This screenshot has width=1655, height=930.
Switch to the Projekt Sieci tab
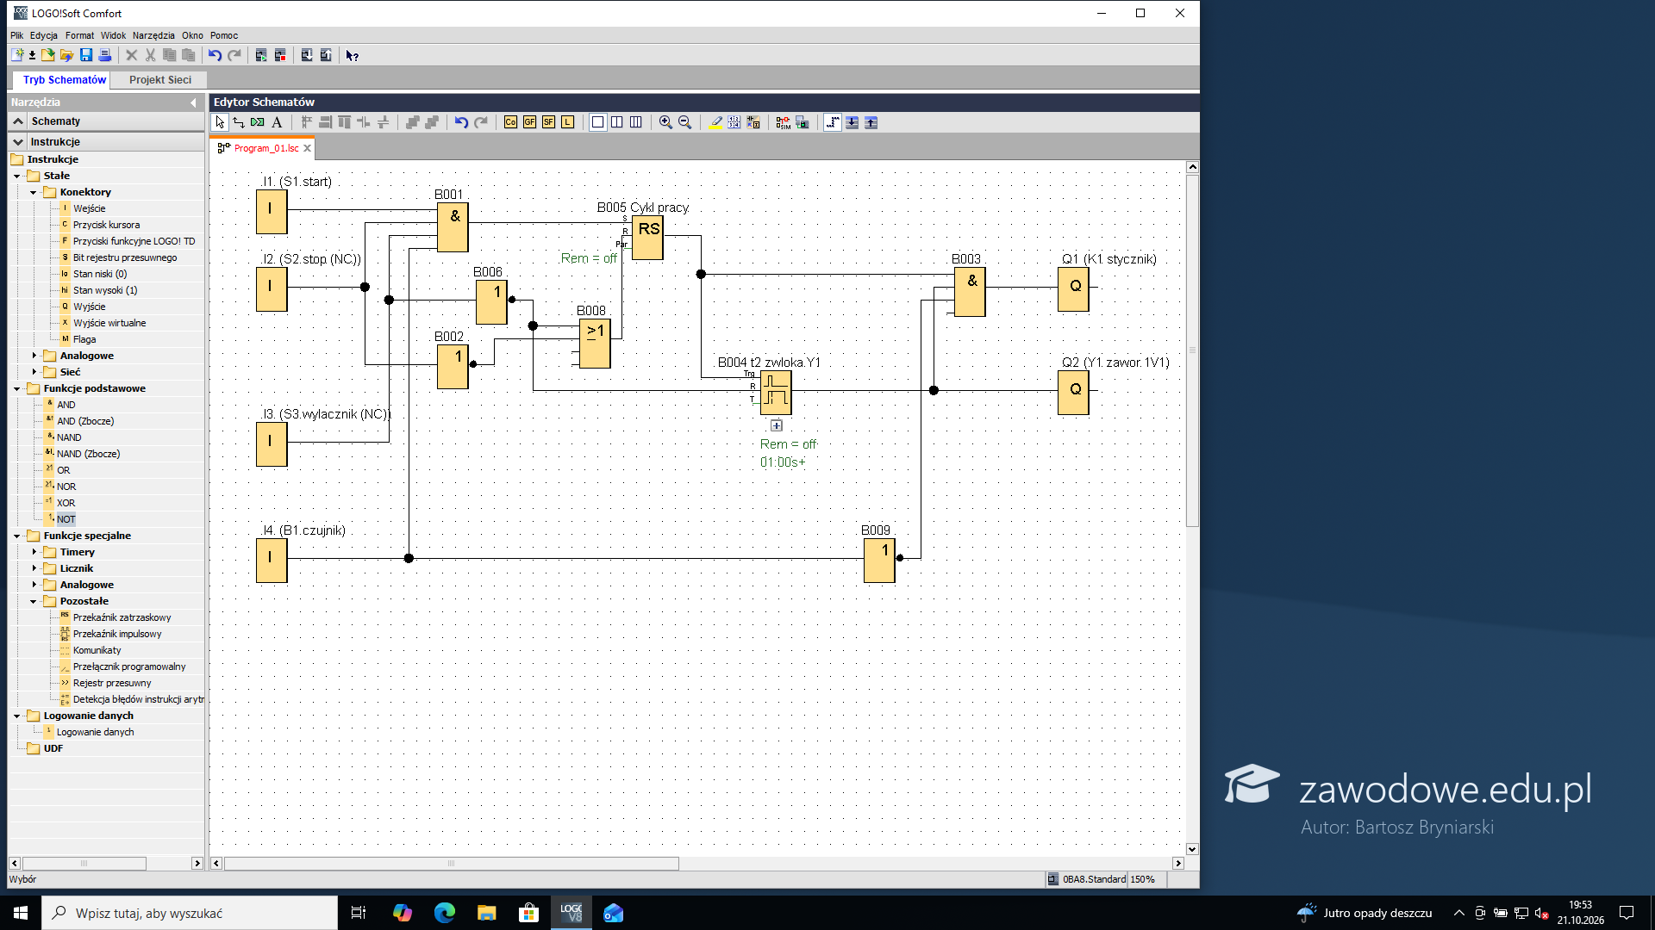(x=160, y=80)
